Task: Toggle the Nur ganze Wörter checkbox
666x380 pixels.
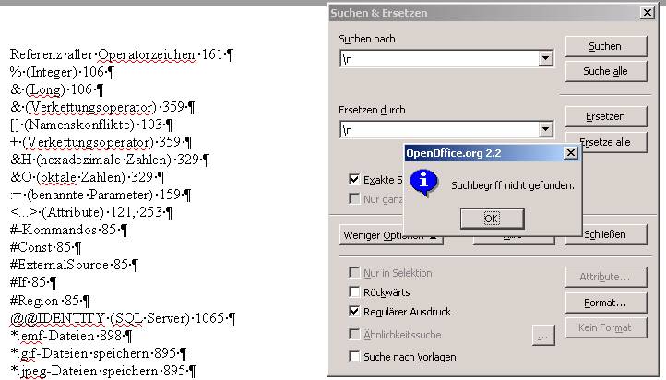Action: [354, 198]
